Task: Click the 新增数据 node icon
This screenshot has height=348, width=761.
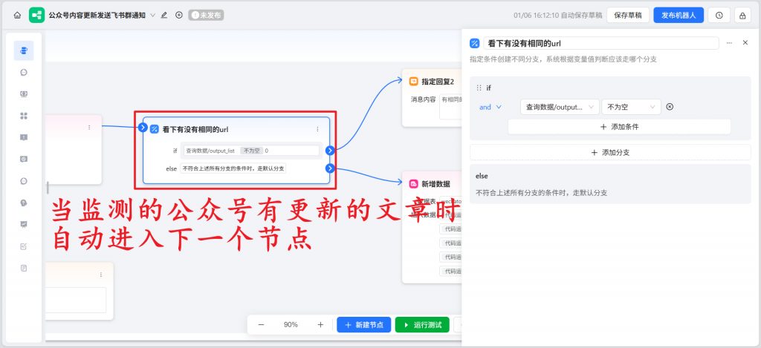Action: click(414, 184)
